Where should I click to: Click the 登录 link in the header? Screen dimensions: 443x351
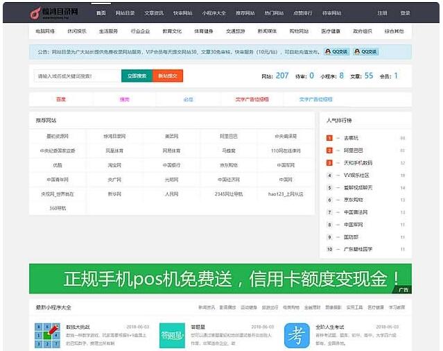tap(405, 13)
